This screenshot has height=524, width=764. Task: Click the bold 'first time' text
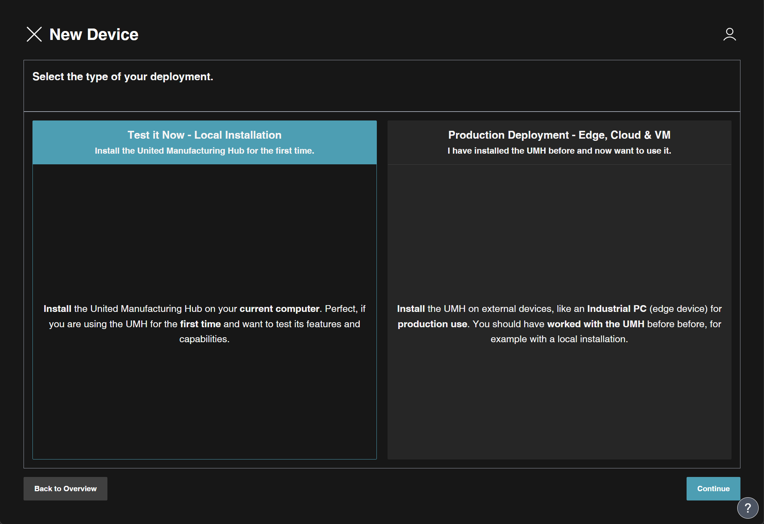200,324
